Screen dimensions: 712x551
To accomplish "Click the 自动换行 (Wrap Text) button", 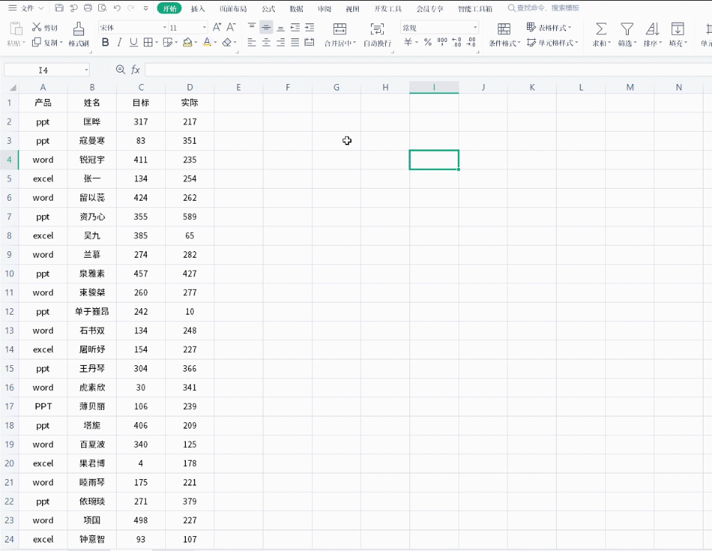I will point(377,33).
